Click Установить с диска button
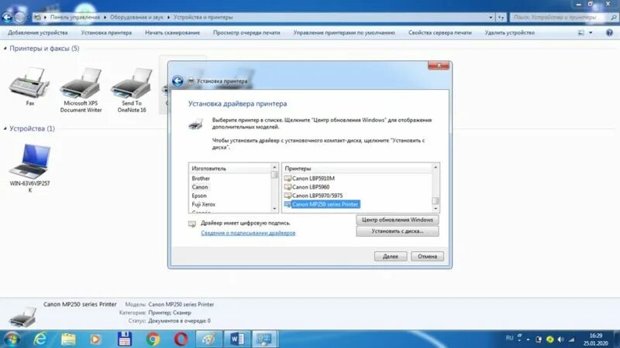 (398, 231)
